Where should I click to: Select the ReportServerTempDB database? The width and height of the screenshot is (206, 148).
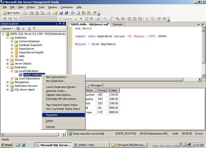(31, 52)
